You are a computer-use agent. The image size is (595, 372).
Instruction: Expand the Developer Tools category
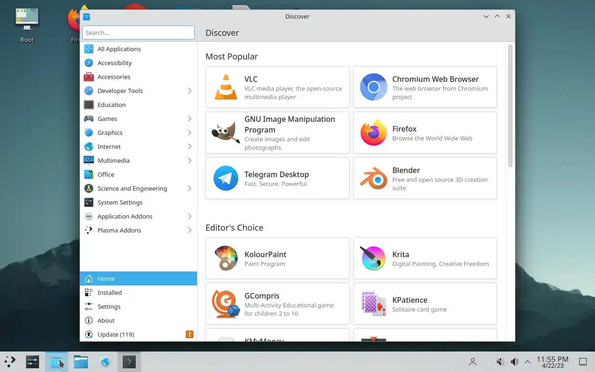190,91
